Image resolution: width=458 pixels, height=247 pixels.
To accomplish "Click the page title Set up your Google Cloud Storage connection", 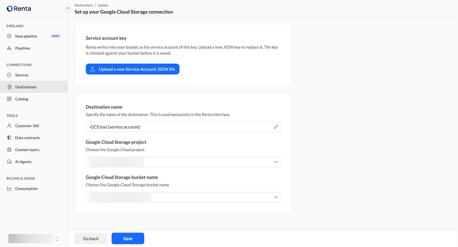I will coord(123,12).
